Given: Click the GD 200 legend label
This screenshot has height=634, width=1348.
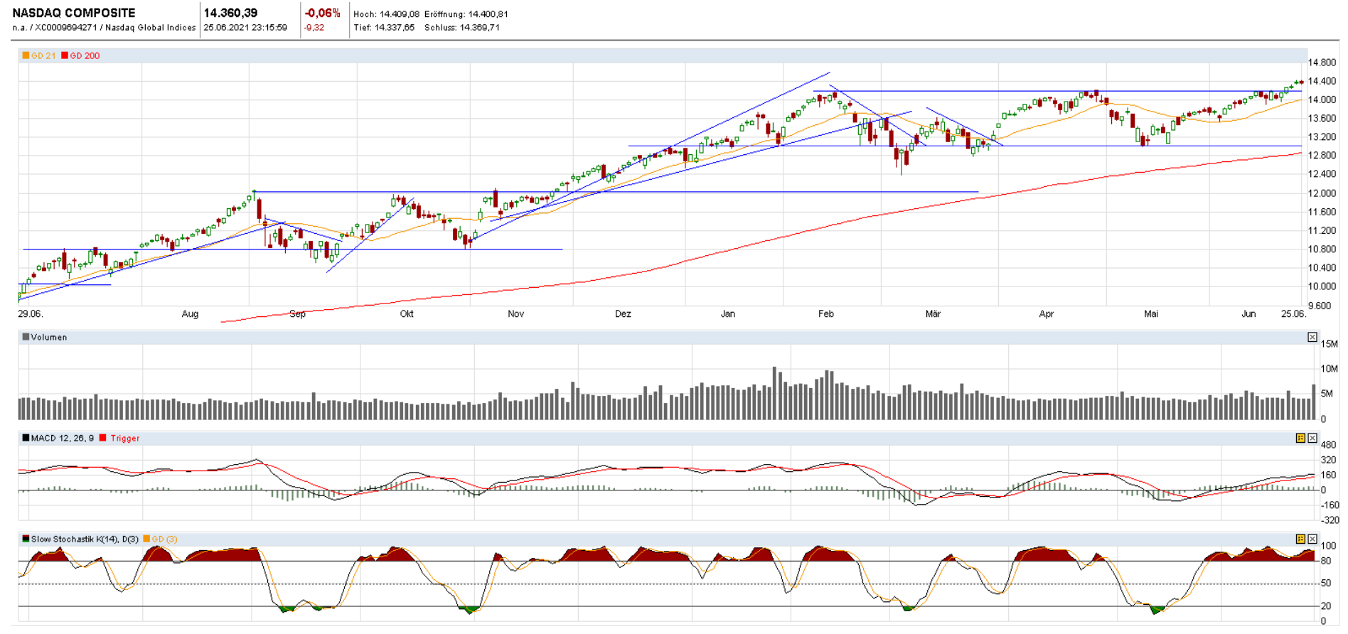Looking at the screenshot, I should (85, 55).
